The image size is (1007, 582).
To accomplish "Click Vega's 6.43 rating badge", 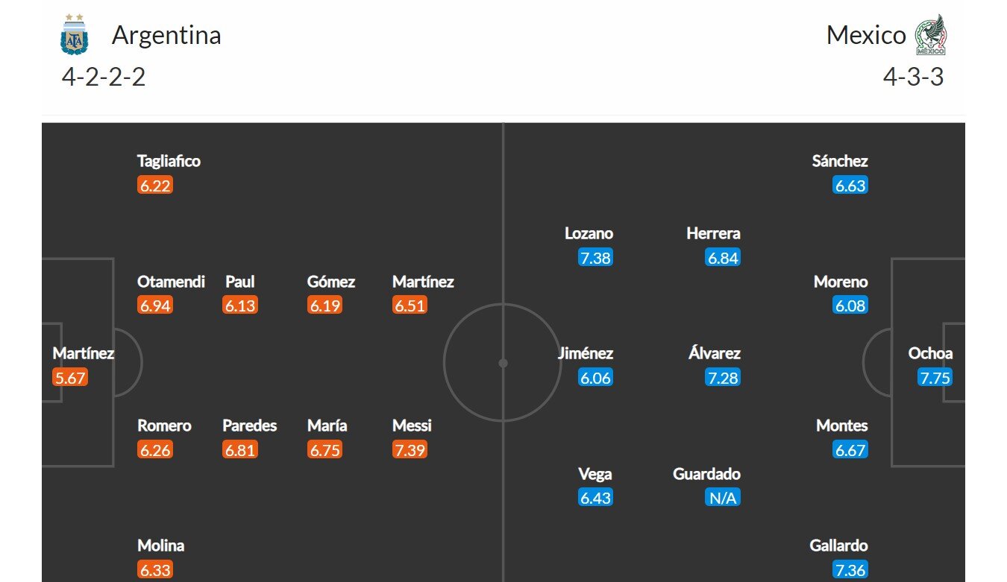I will click(595, 499).
